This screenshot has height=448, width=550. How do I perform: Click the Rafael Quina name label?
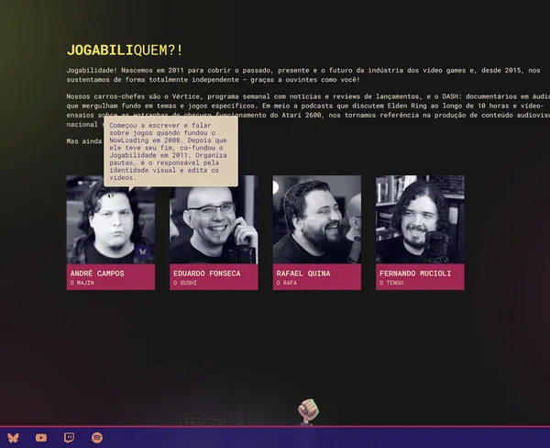pos(303,274)
